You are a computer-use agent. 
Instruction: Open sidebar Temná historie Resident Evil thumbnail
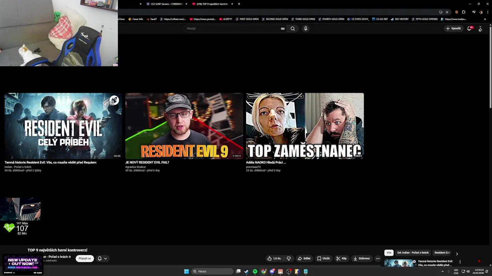[x=400, y=263]
